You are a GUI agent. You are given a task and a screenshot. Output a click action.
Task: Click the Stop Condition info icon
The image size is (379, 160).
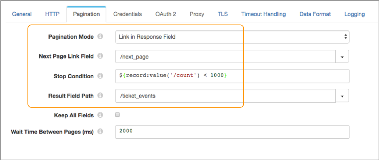[x=100, y=76]
